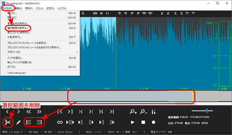Click the left hatched set-begin selection button

click(29, 122)
